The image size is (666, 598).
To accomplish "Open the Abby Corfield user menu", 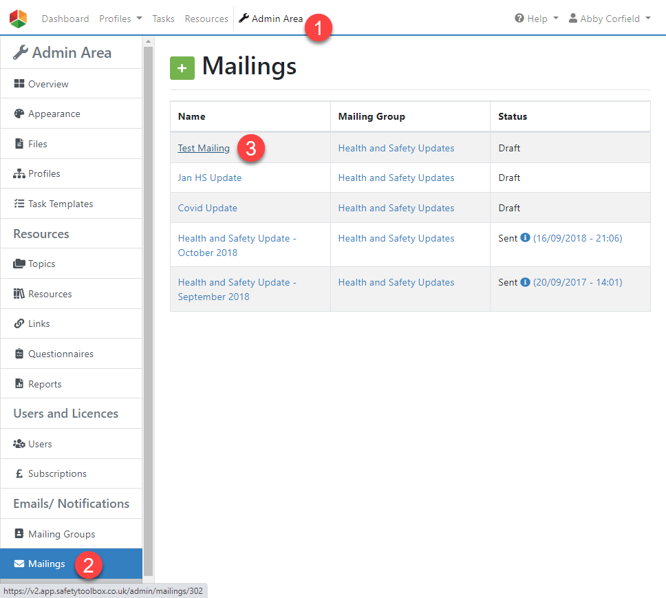I will point(610,19).
